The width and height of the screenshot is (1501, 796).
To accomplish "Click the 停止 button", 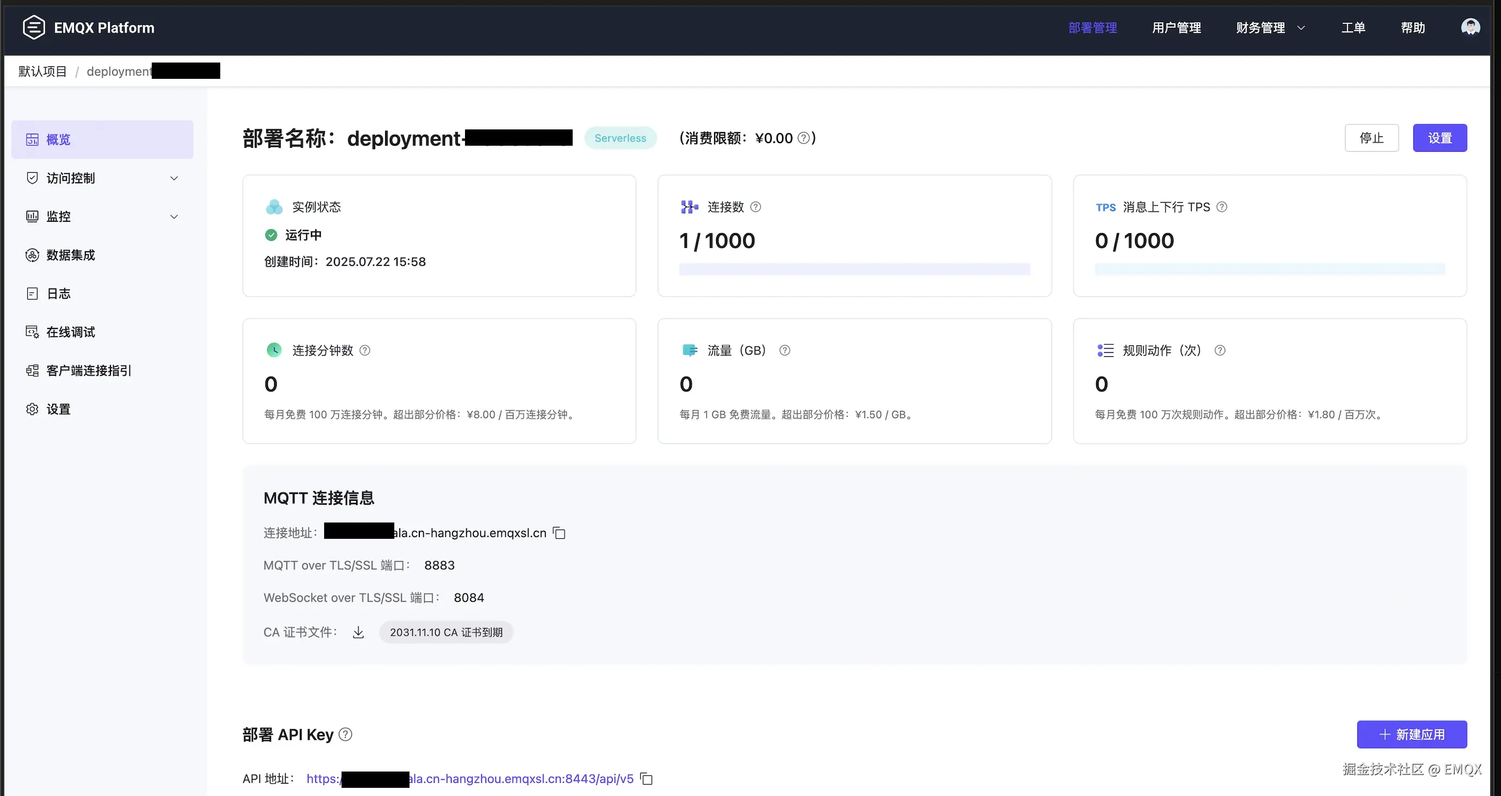I will point(1371,138).
